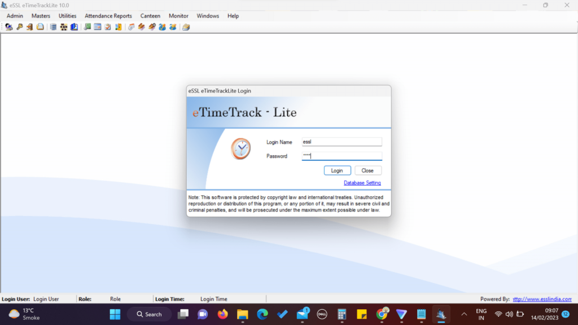The height and width of the screenshot is (325, 578).
Task: Expand hidden icons in the system tray
Action: 463,314
